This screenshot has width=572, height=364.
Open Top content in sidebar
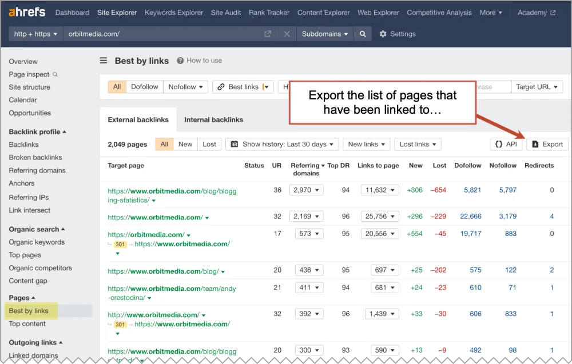pyautogui.click(x=27, y=323)
